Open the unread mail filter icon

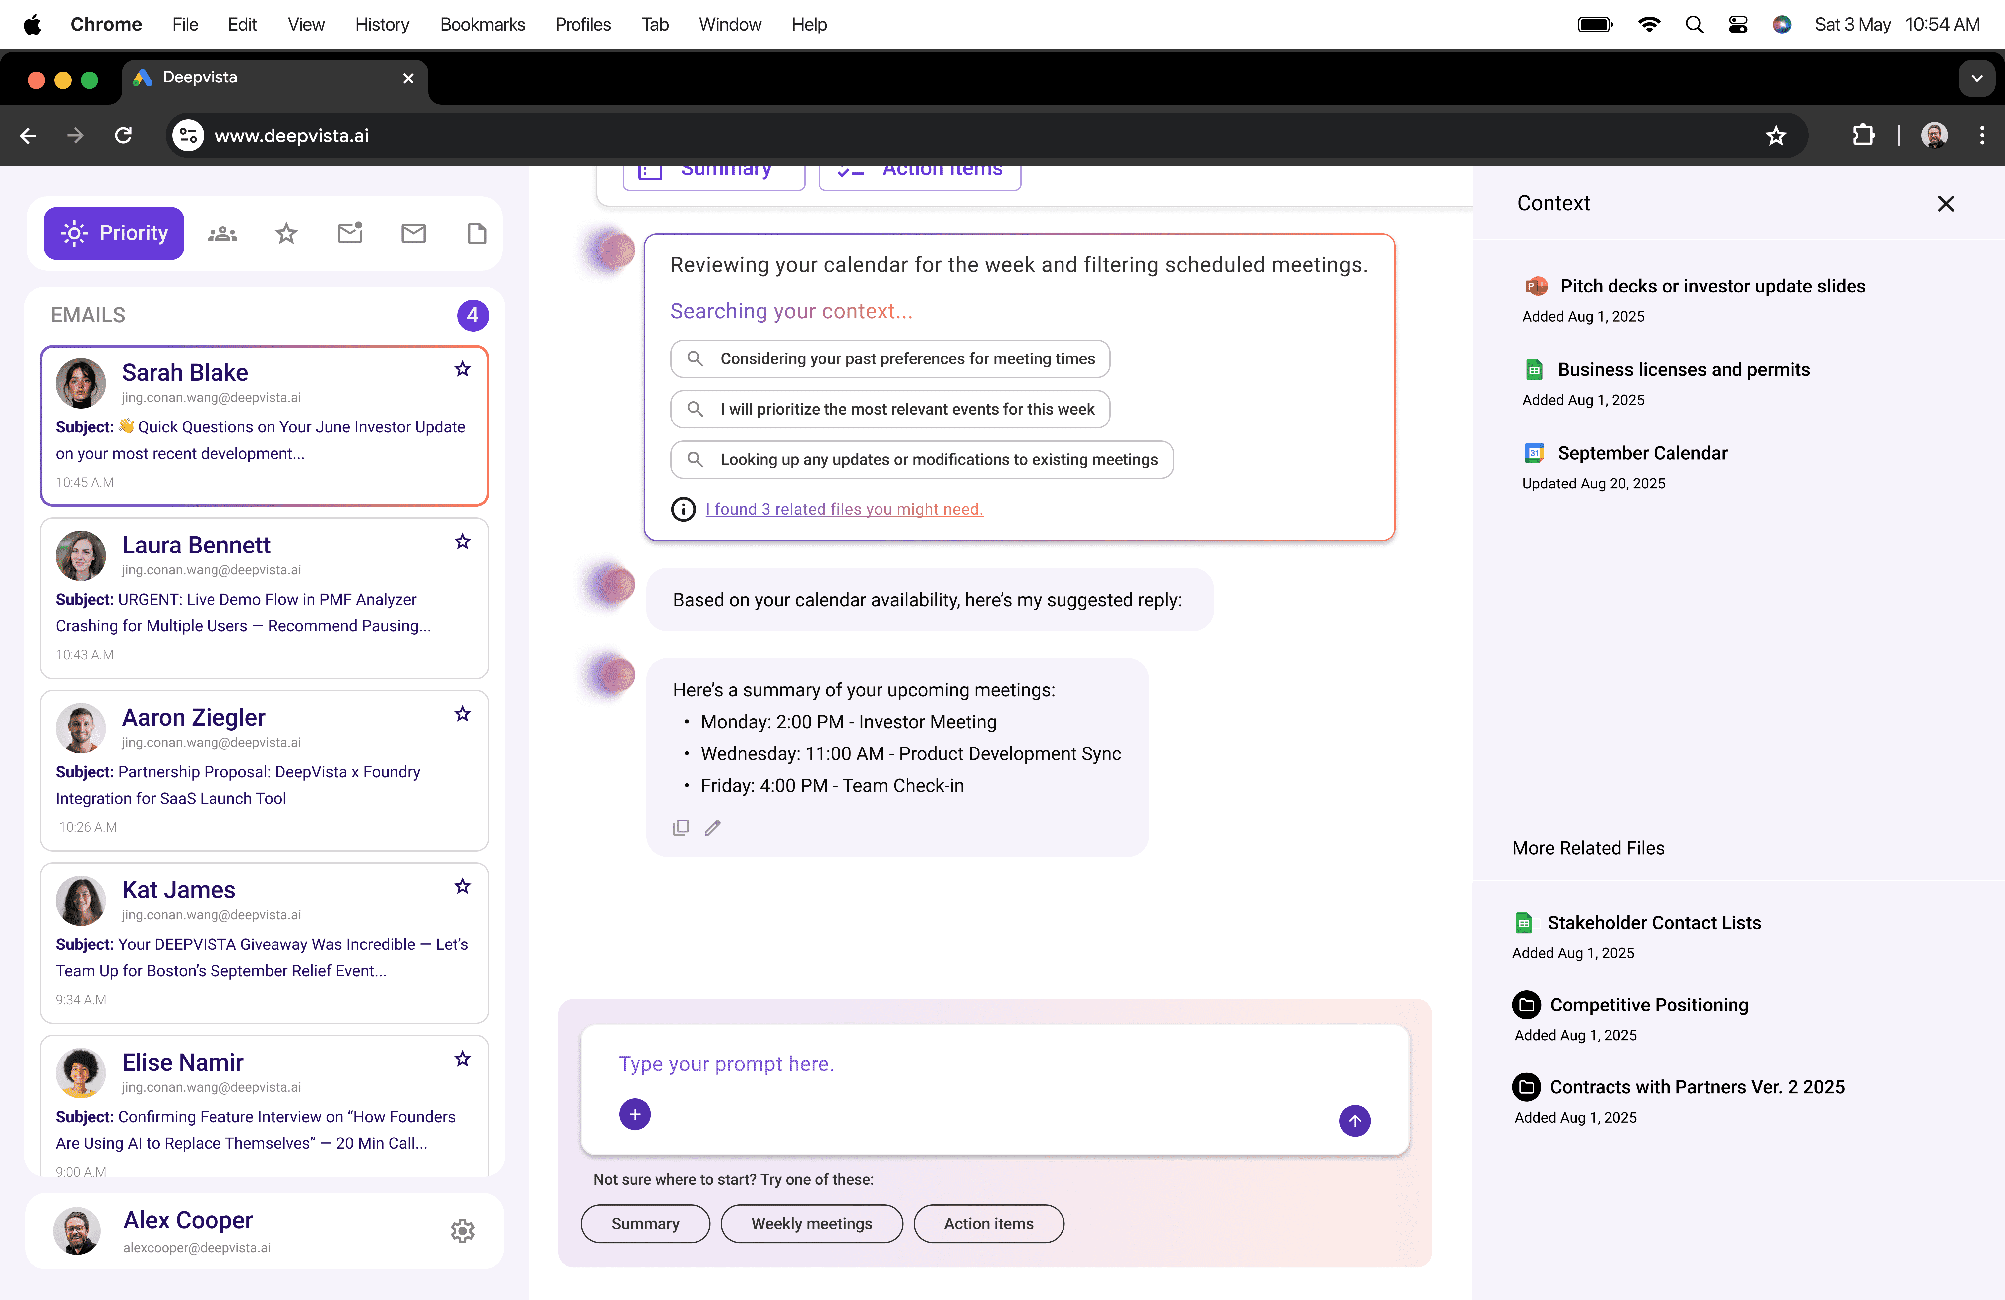[350, 233]
